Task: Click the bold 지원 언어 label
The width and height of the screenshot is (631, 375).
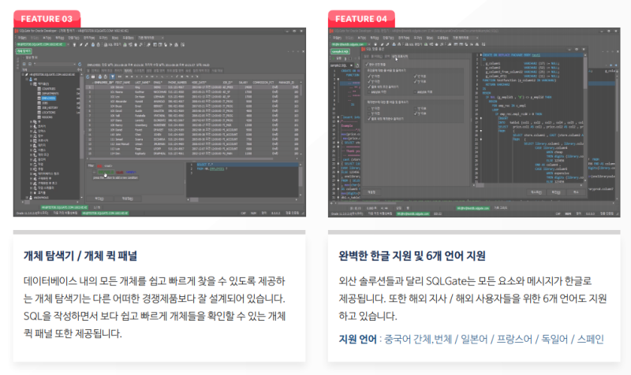Action: (357, 339)
